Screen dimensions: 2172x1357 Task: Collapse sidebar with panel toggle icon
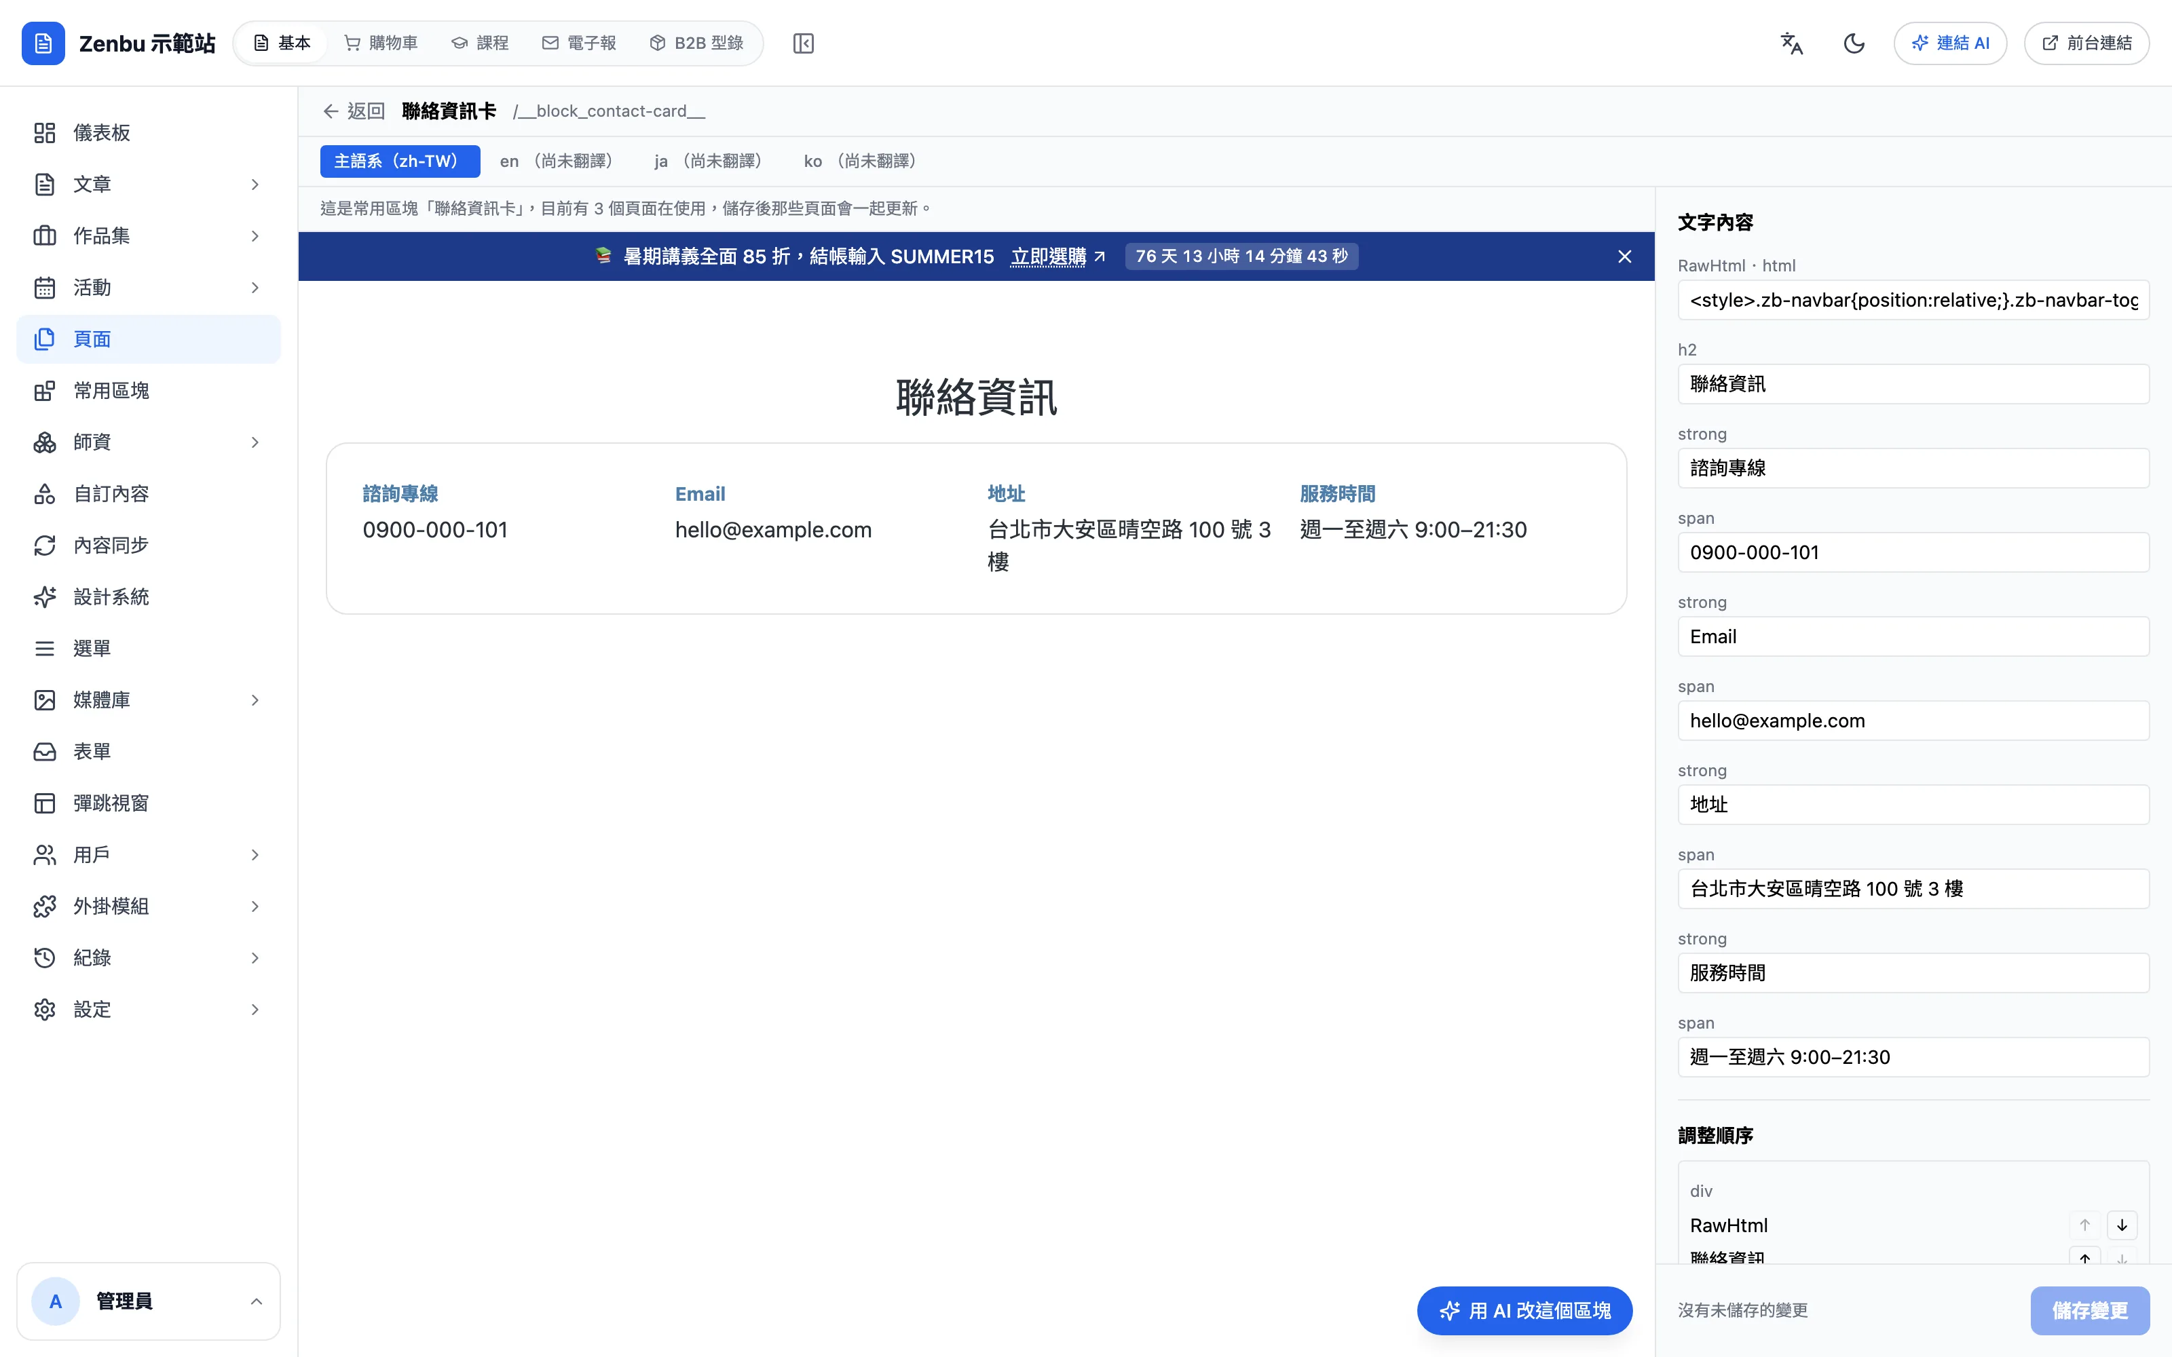coord(803,43)
